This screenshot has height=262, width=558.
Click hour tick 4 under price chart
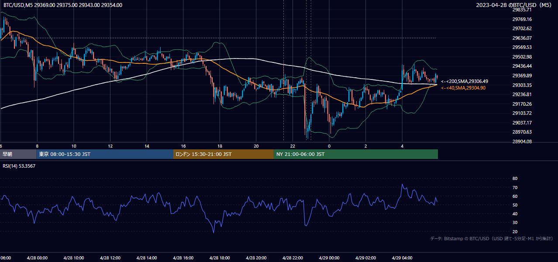click(402, 146)
